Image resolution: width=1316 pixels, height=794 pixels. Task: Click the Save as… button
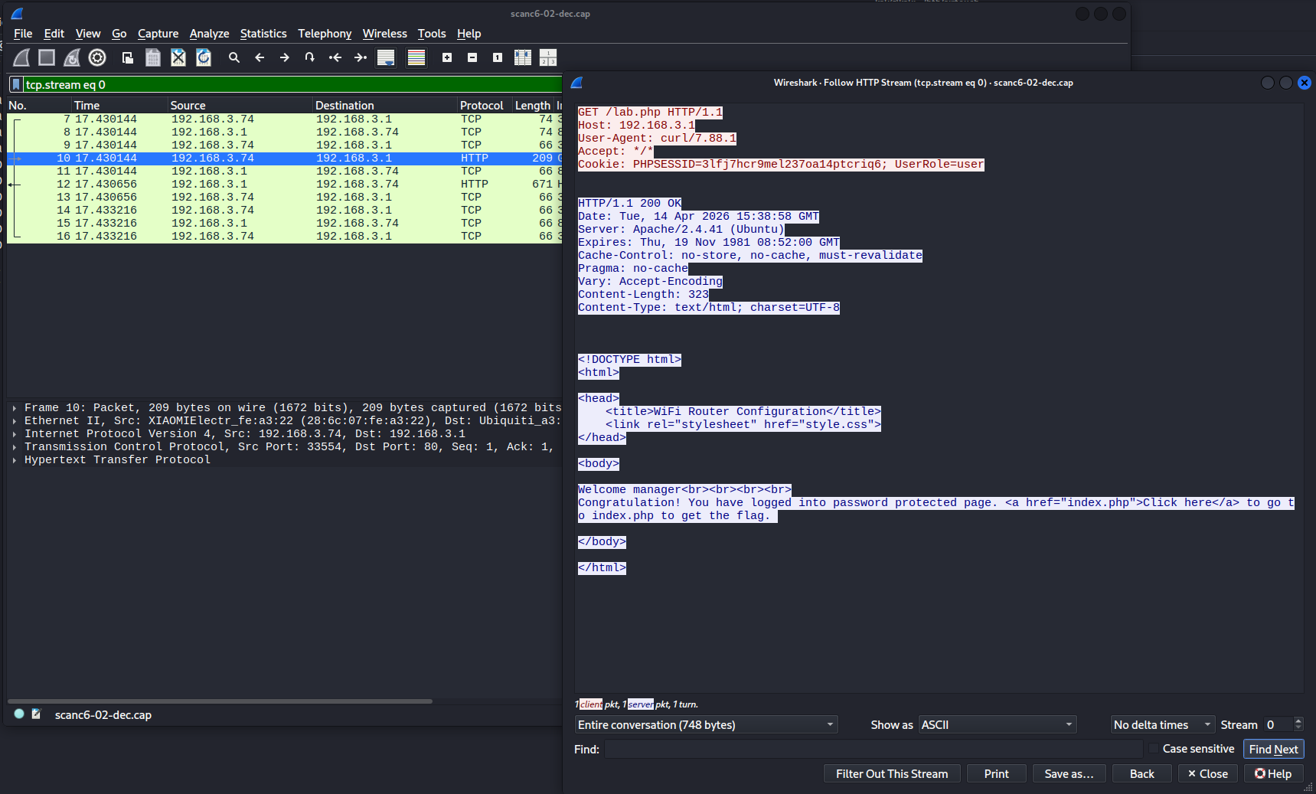coord(1069,774)
